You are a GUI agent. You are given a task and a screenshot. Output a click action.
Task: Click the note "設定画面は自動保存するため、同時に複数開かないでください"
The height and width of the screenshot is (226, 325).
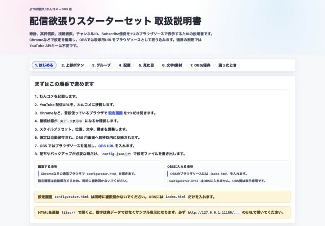[83, 181]
